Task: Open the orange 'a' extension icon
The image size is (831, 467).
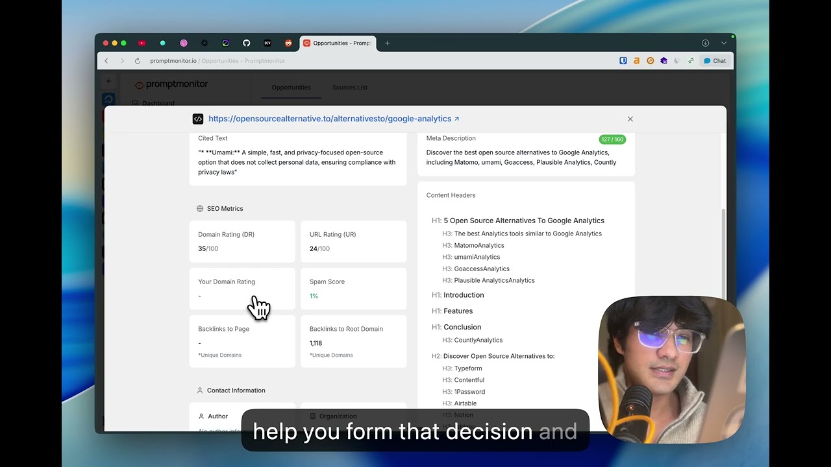Action: tap(637, 61)
